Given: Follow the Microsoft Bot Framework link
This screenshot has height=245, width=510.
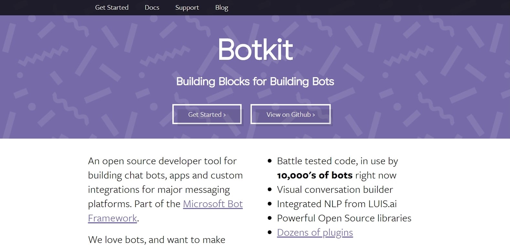Looking at the screenshot, I should (x=213, y=204).
